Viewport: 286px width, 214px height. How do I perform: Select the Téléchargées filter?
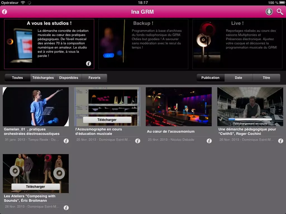tap(43, 78)
